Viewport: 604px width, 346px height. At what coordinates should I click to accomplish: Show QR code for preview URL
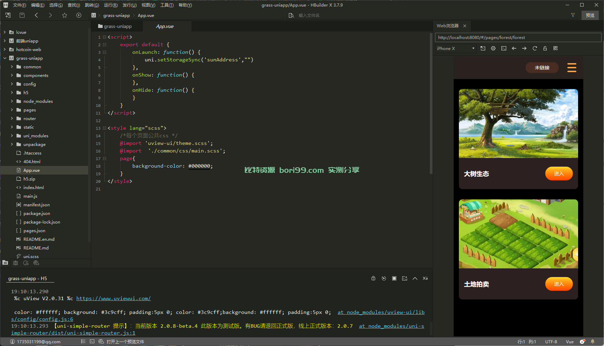pyautogui.click(x=556, y=48)
